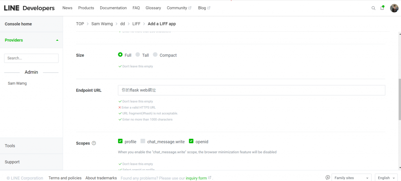Open About trademarks link

pyautogui.click(x=101, y=178)
